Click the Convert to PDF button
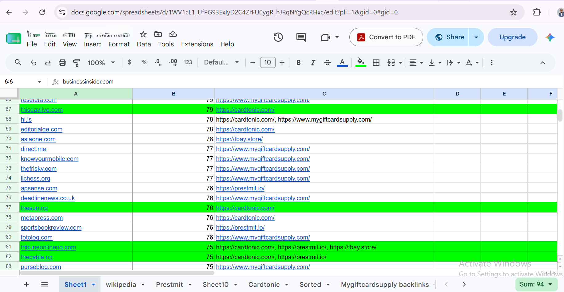This screenshot has width=564, height=292. pyautogui.click(x=386, y=37)
